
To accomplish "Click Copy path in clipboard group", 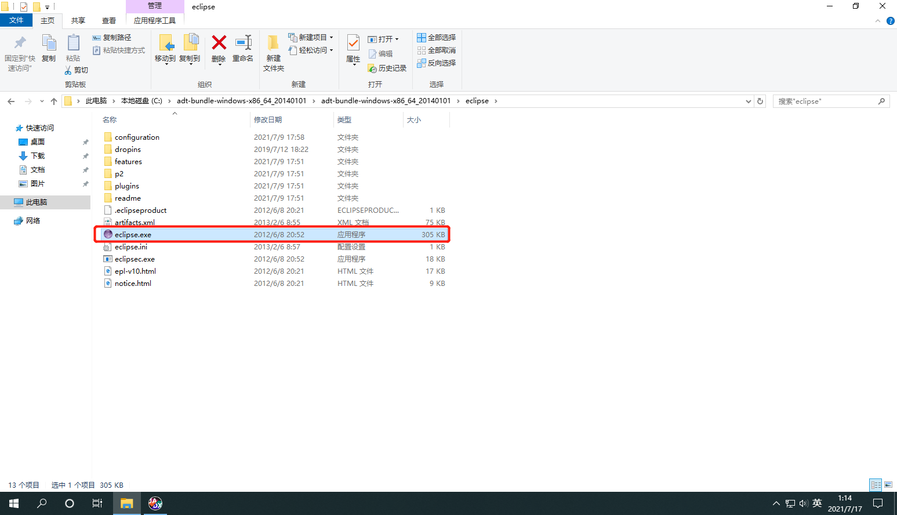I will click(x=112, y=38).
